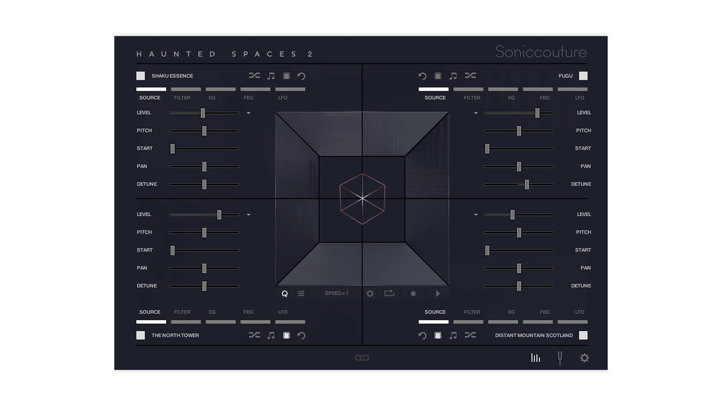Viewport: 722px width, 406px height.
Task: Expand dropdown arrow next to Fugu Level slider
Action: (476, 113)
